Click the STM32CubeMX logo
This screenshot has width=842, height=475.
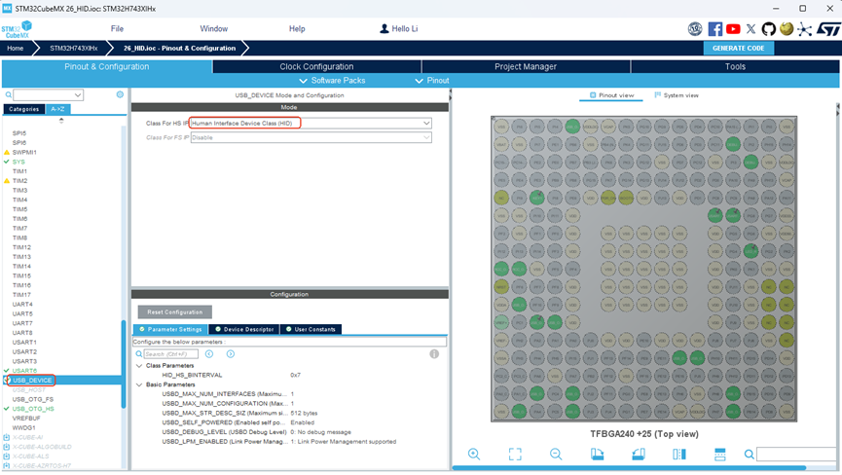(17, 30)
